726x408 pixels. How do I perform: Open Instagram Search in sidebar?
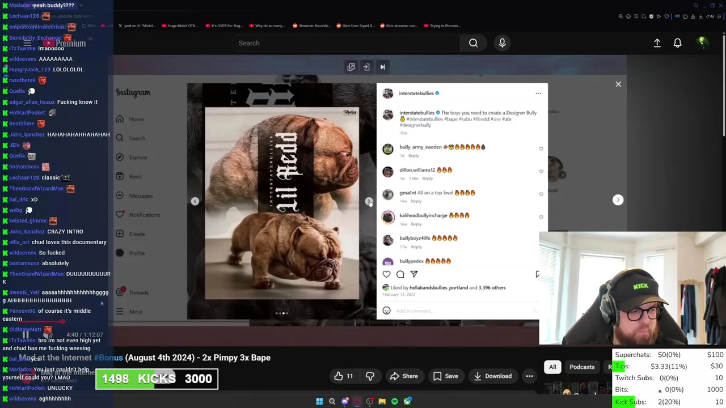130,138
